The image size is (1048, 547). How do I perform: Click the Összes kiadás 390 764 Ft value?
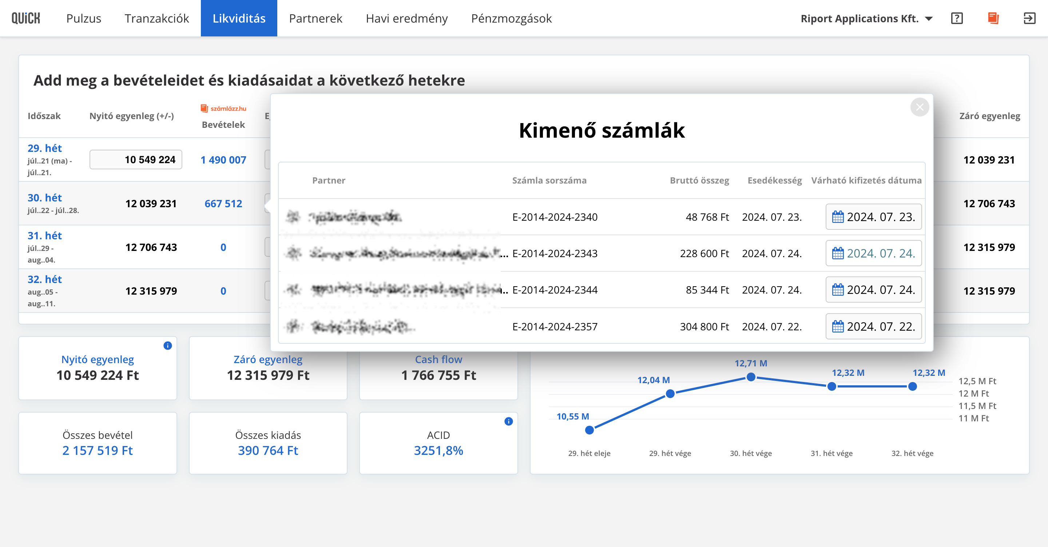point(268,450)
